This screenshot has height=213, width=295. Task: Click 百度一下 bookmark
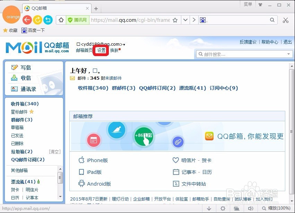33,30
